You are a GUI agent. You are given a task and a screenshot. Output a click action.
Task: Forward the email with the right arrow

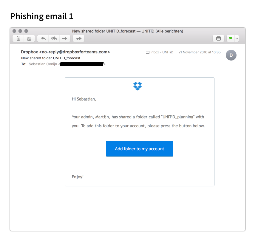[x=65, y=38]
